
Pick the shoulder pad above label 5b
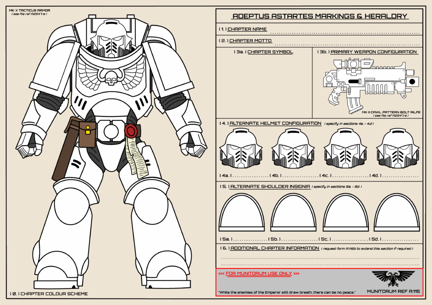coord(294,212)
